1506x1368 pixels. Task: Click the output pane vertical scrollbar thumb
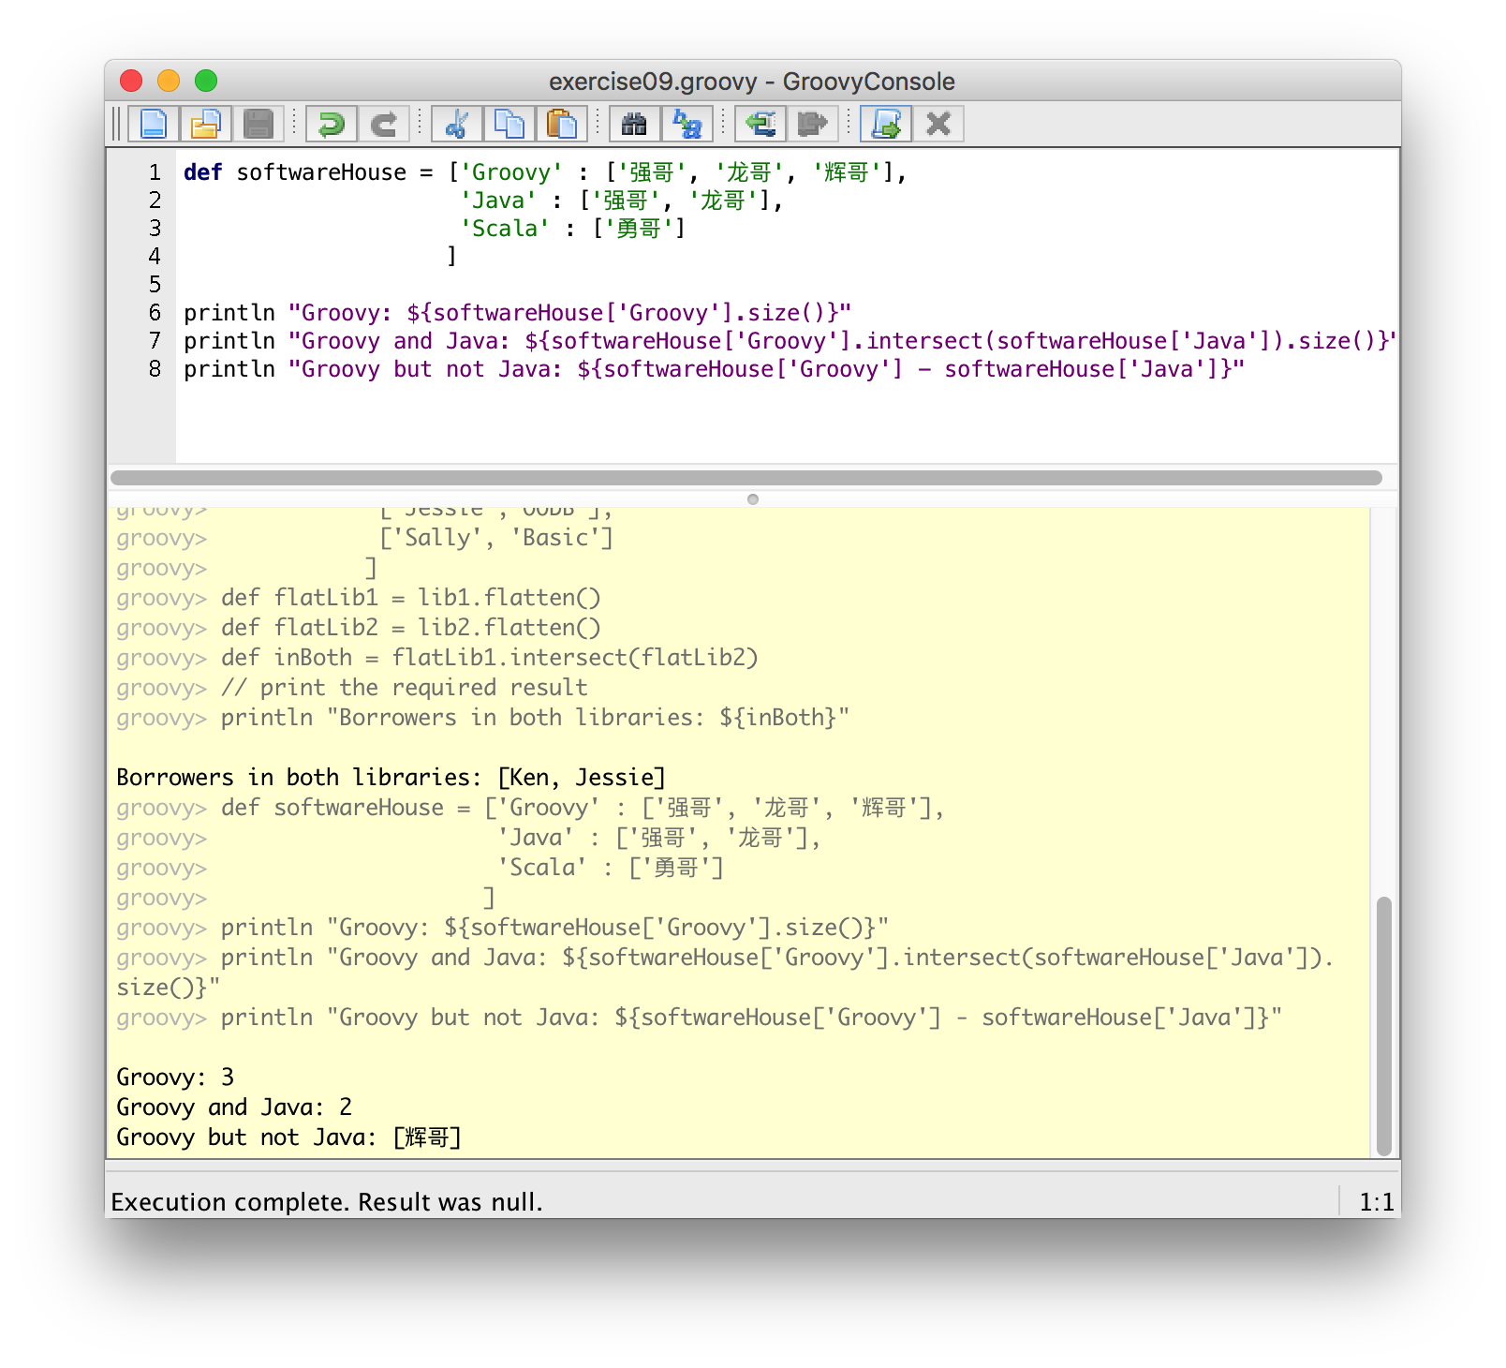(x=1383, y=1025)
